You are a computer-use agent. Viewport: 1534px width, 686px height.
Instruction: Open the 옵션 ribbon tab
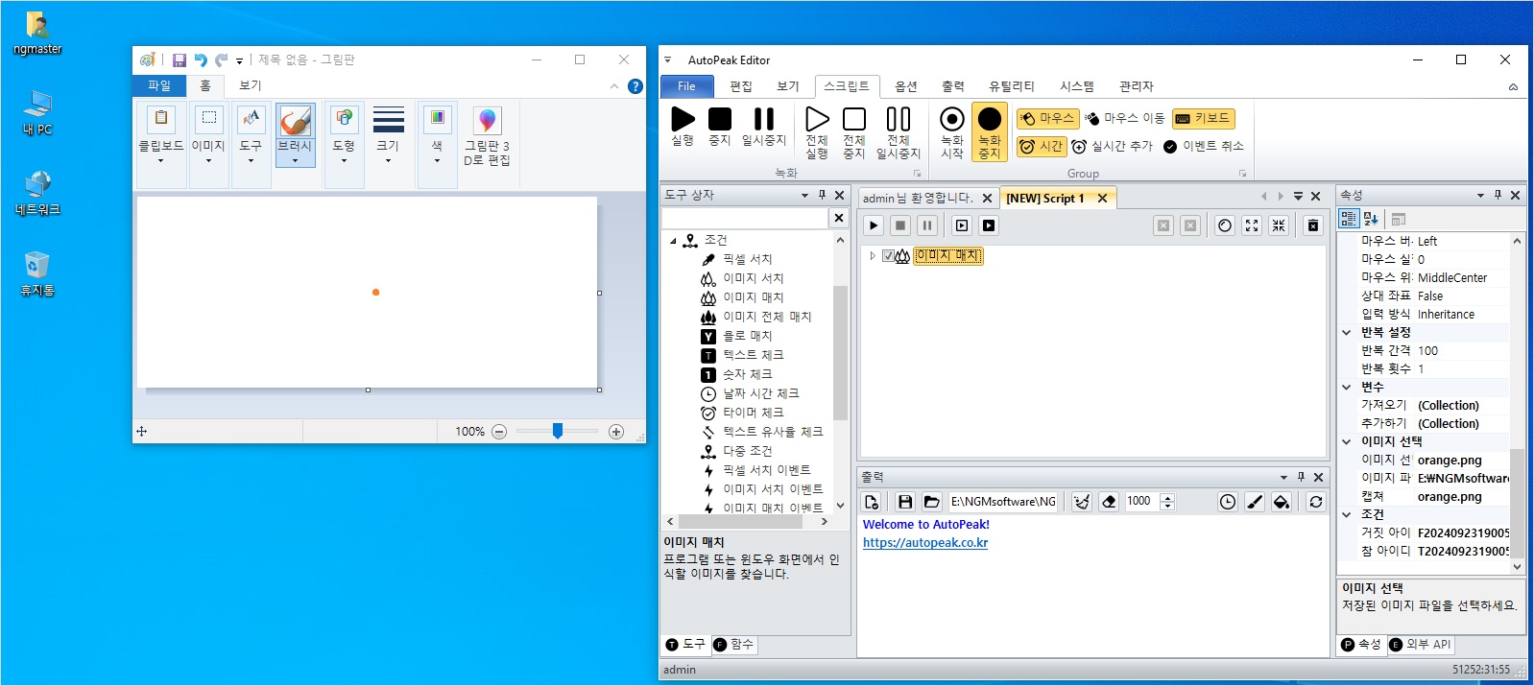click(x=906, y=86)
